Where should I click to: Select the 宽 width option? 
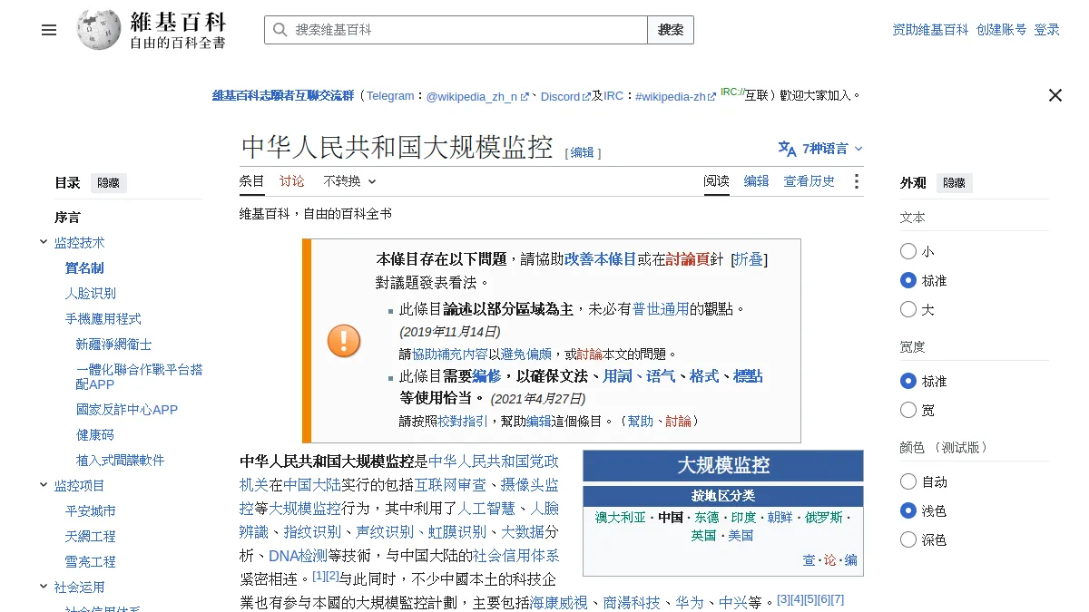pyautogui.click(x=908, y=410)
